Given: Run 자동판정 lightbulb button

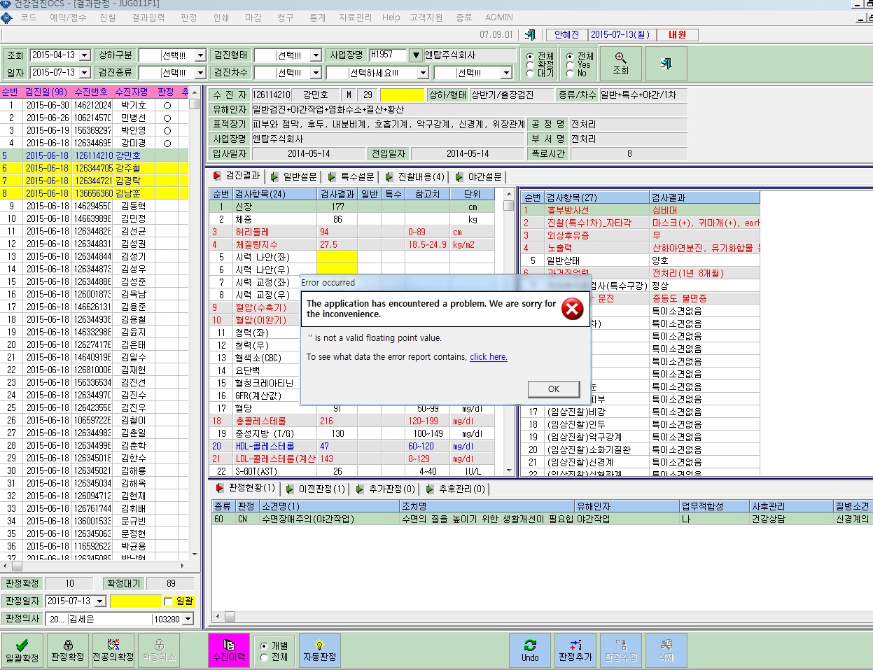Looking at the screenshot, I should (320, 650).
